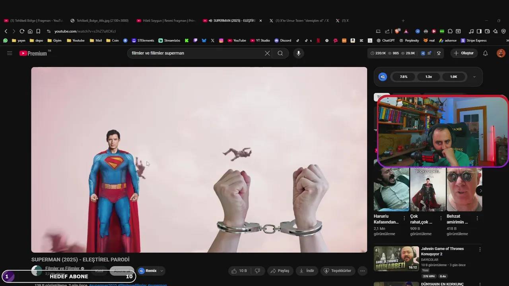Image resolution: width=509 pixels, height=286 pixels.
Task: Go back in browser history
Action: coord(6,31)
